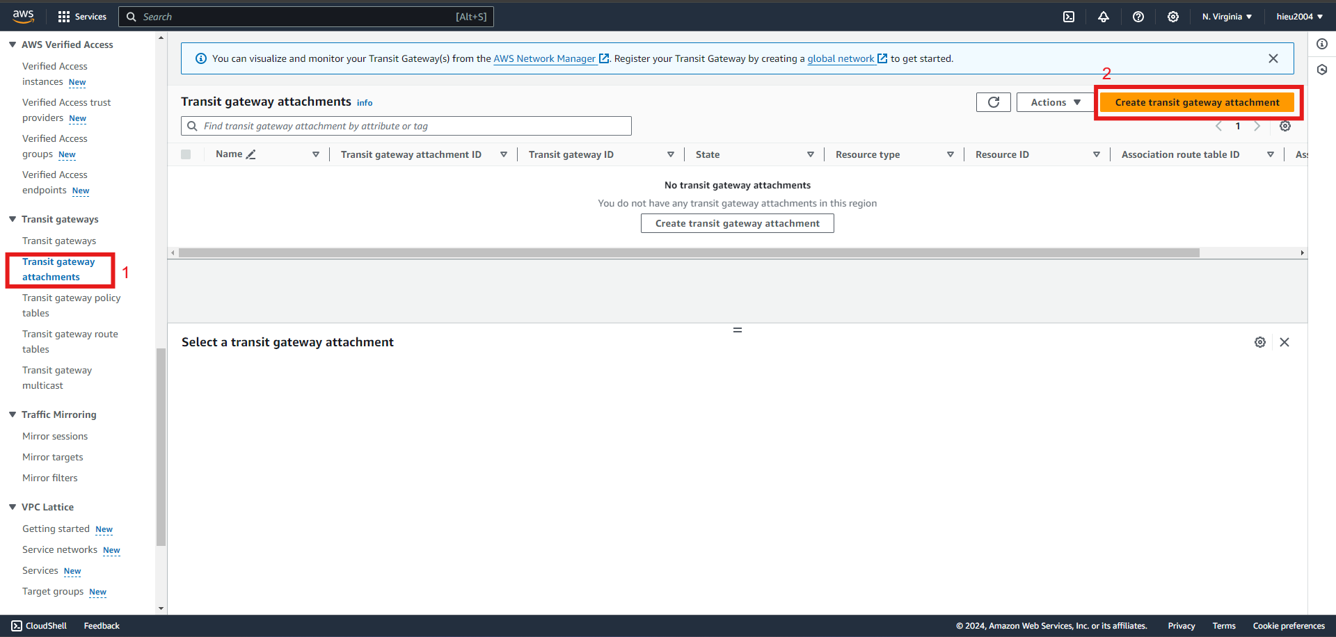
Task: Open table preferences gear icon
Action: (x=1285, y=126)
